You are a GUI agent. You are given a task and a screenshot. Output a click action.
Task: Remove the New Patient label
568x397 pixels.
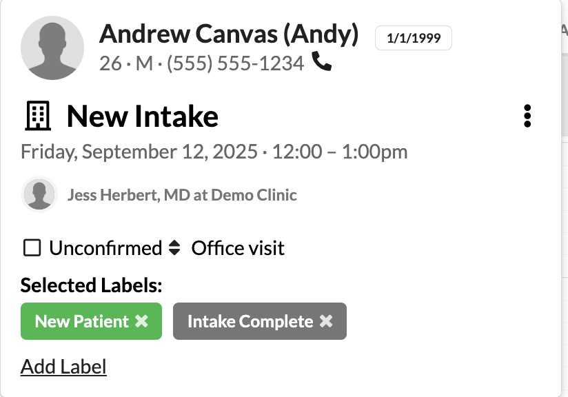pyautogui.click(x=141, y=322)
